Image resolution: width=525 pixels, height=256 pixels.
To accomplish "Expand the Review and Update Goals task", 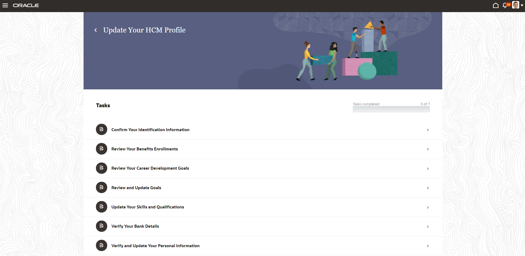I will (x=428, y=188).
